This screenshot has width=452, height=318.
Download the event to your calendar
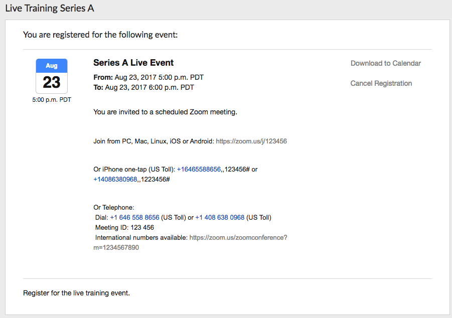(x=385, y=63)
